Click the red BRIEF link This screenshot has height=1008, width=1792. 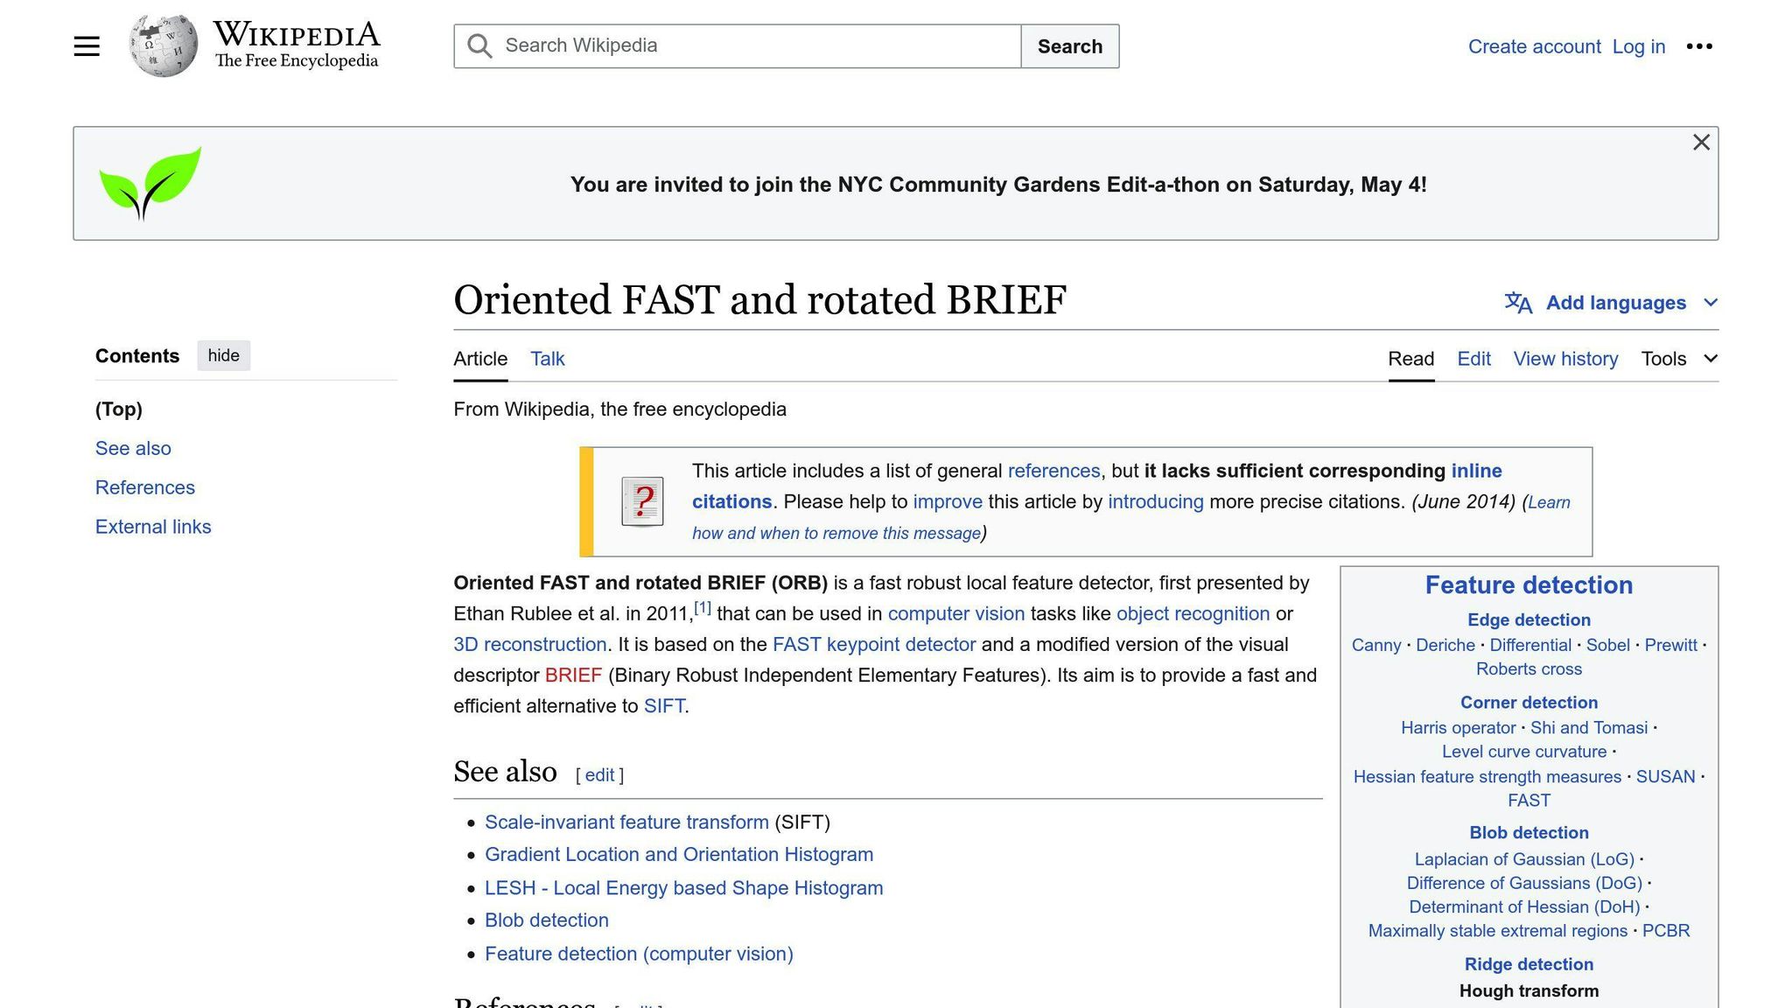click(x=573, y=675)
